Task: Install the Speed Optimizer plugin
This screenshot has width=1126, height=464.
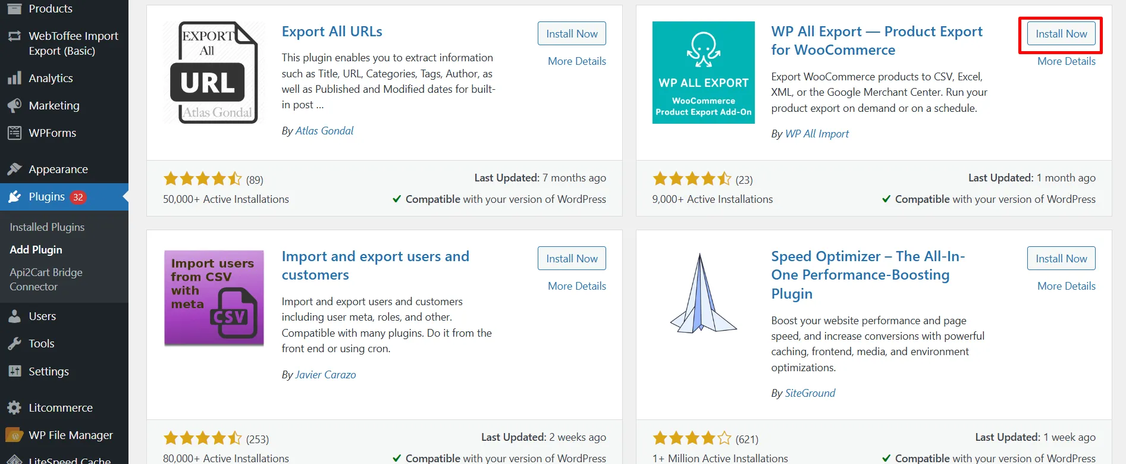Action: [1061, 259]
